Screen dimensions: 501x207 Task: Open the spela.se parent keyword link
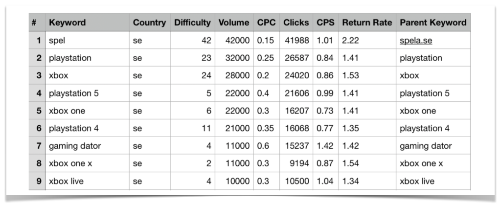pos(416,41)
